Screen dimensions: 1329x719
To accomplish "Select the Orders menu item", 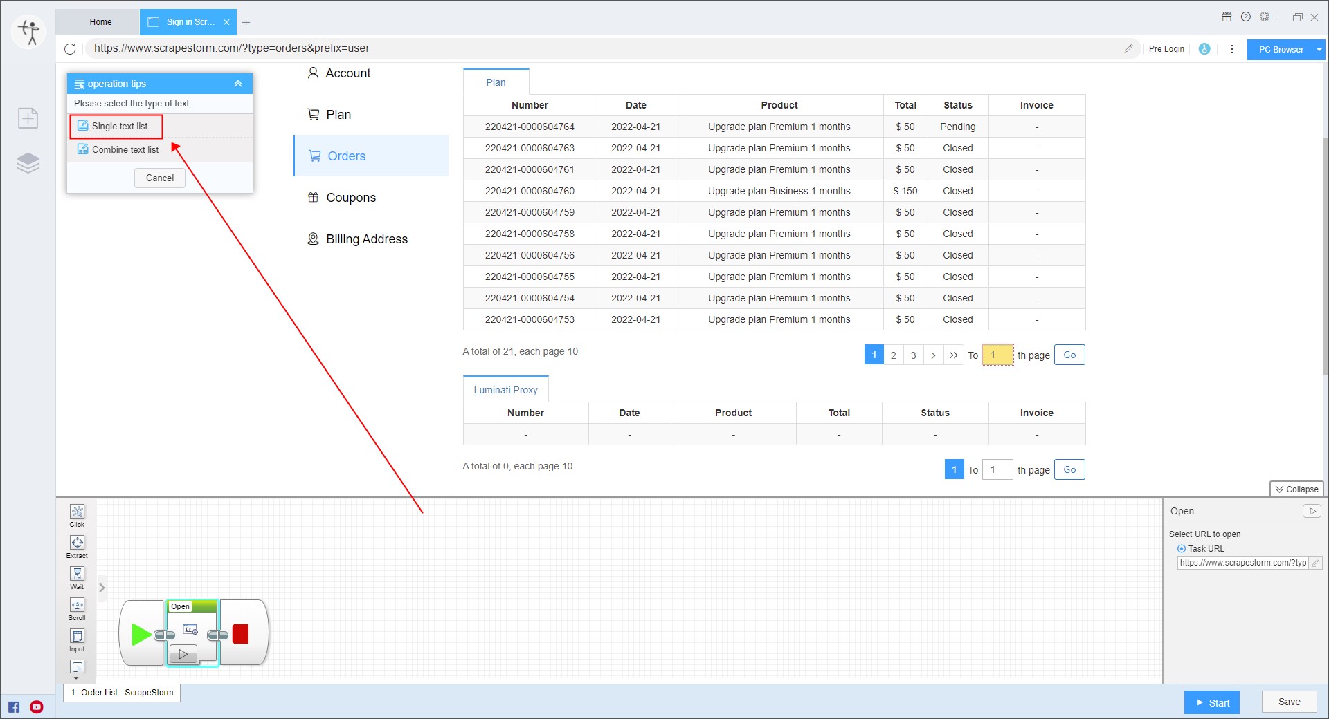I will point(372,156).
